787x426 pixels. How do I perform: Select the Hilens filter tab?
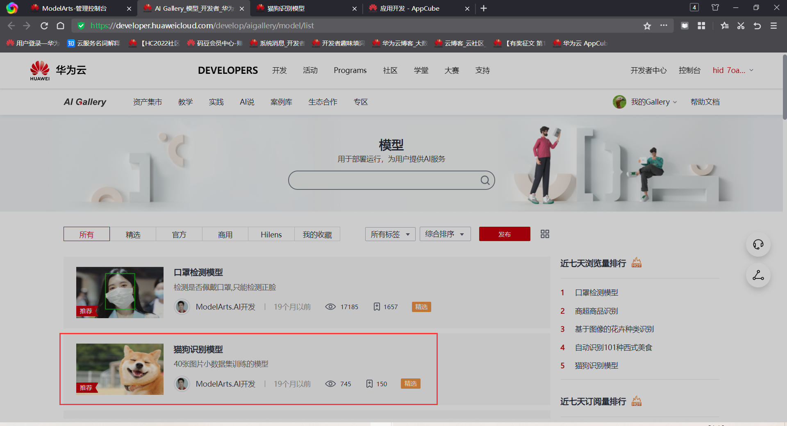coord(271,234)
